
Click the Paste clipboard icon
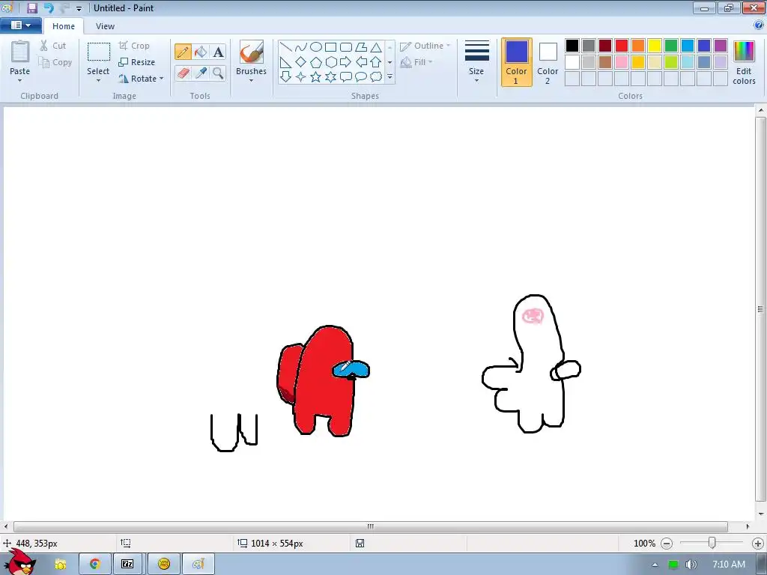tap(20, 52)
